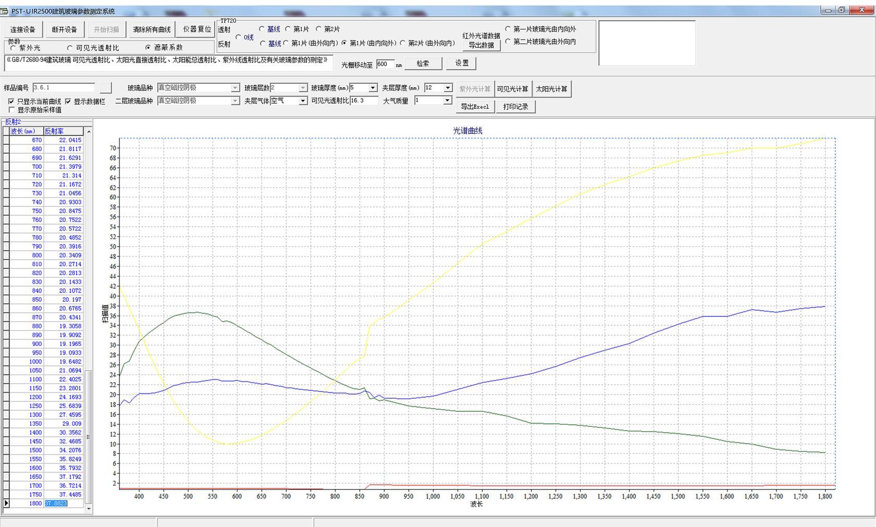Click the 连接设备 connect device button
The width and height of the screenshot is (876, 527).
pyautogui.click(x=23, y=30)
